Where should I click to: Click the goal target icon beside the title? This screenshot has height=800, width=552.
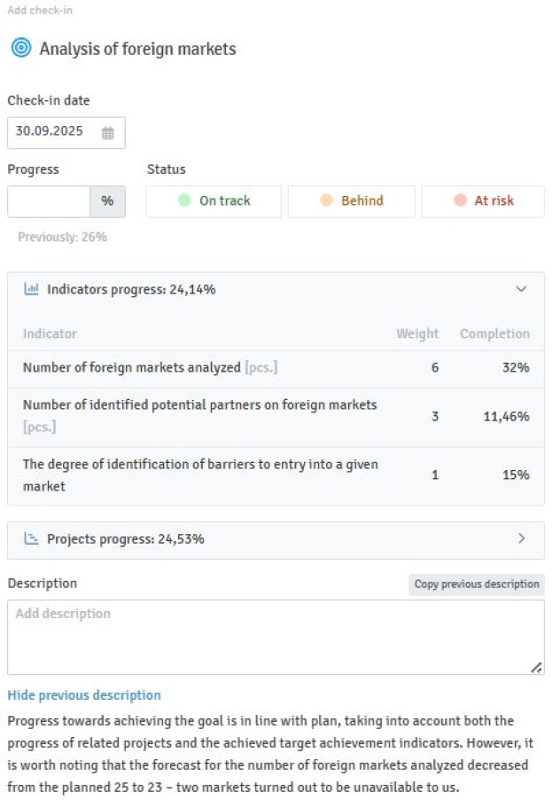(x=21, y=48)
